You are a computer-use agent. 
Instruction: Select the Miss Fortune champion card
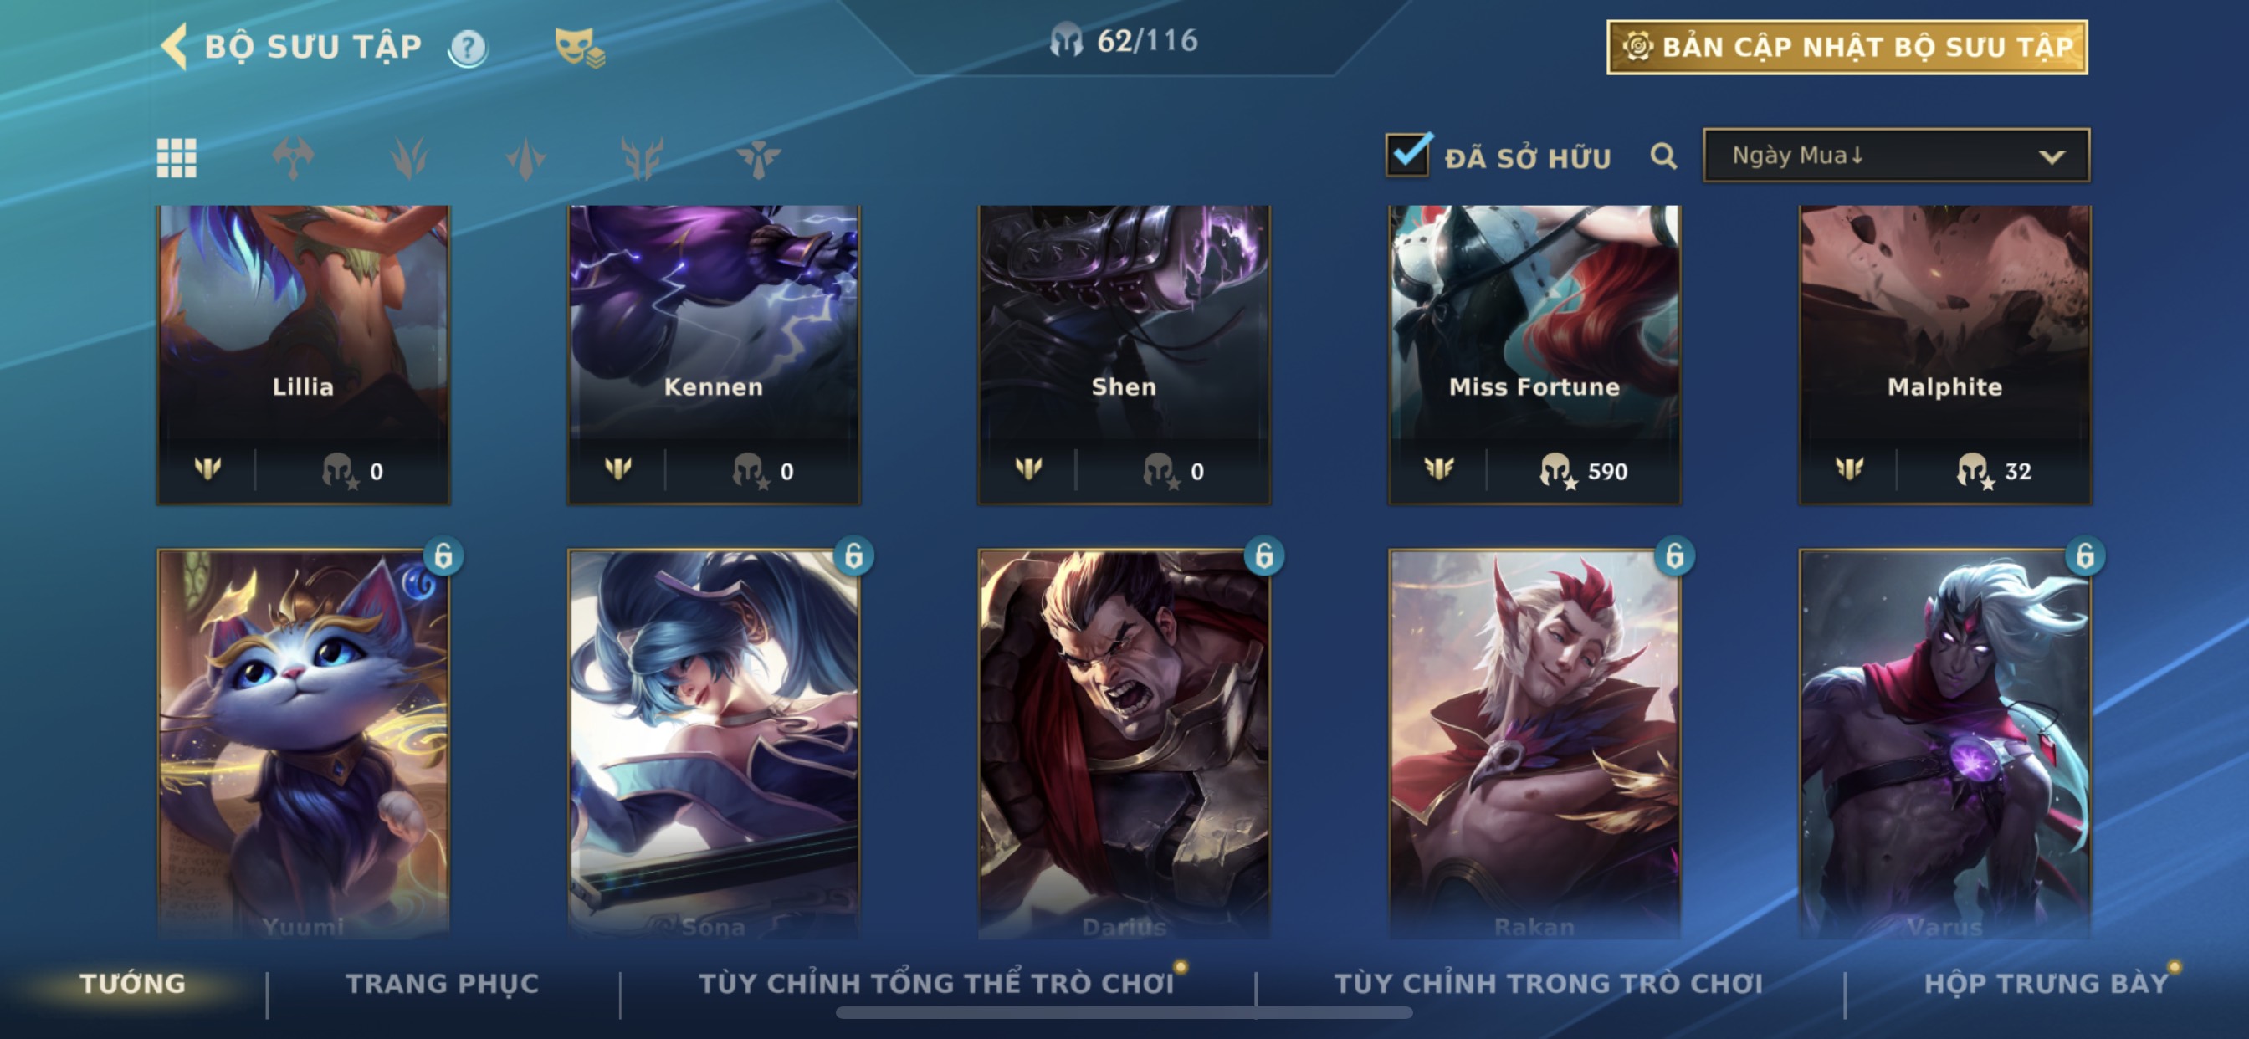pos(1534,355)
